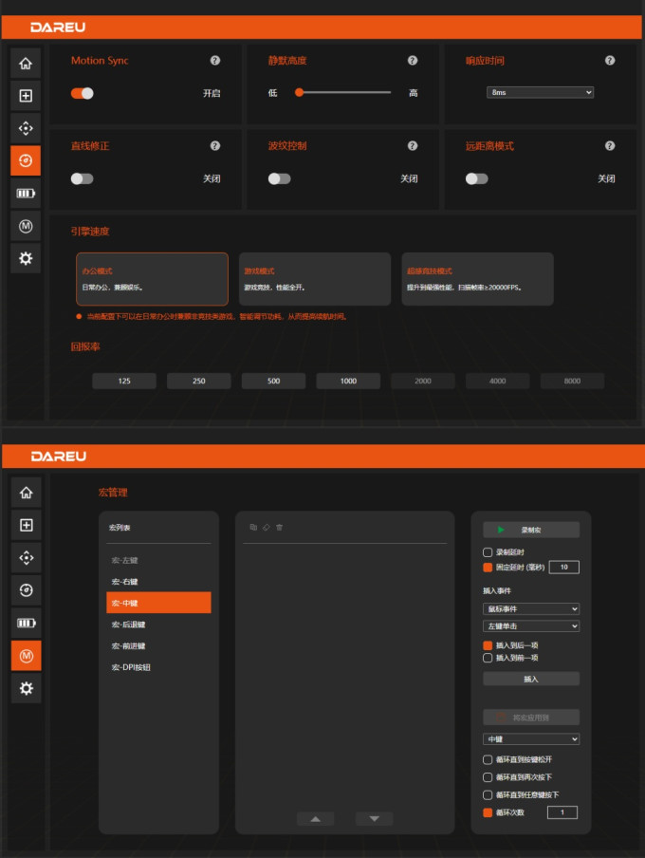Click plus-square icon in performance window sidebar
The image size is (645, 858).
coord(26,96)
